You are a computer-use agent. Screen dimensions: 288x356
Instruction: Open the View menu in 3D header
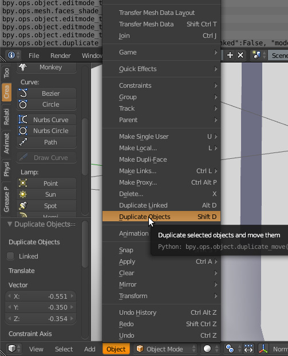[36, 349]
